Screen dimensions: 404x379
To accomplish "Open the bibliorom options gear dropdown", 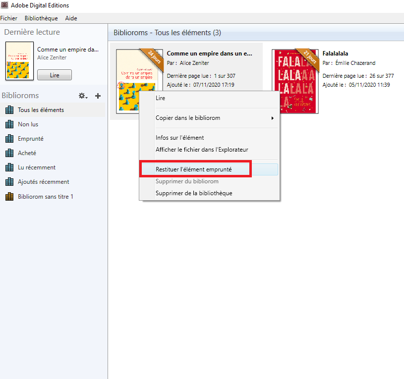I will [83, 96].
